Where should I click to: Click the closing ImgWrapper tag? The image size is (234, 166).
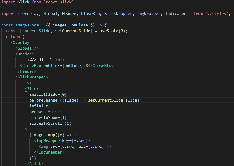click(x=49, y=152)
